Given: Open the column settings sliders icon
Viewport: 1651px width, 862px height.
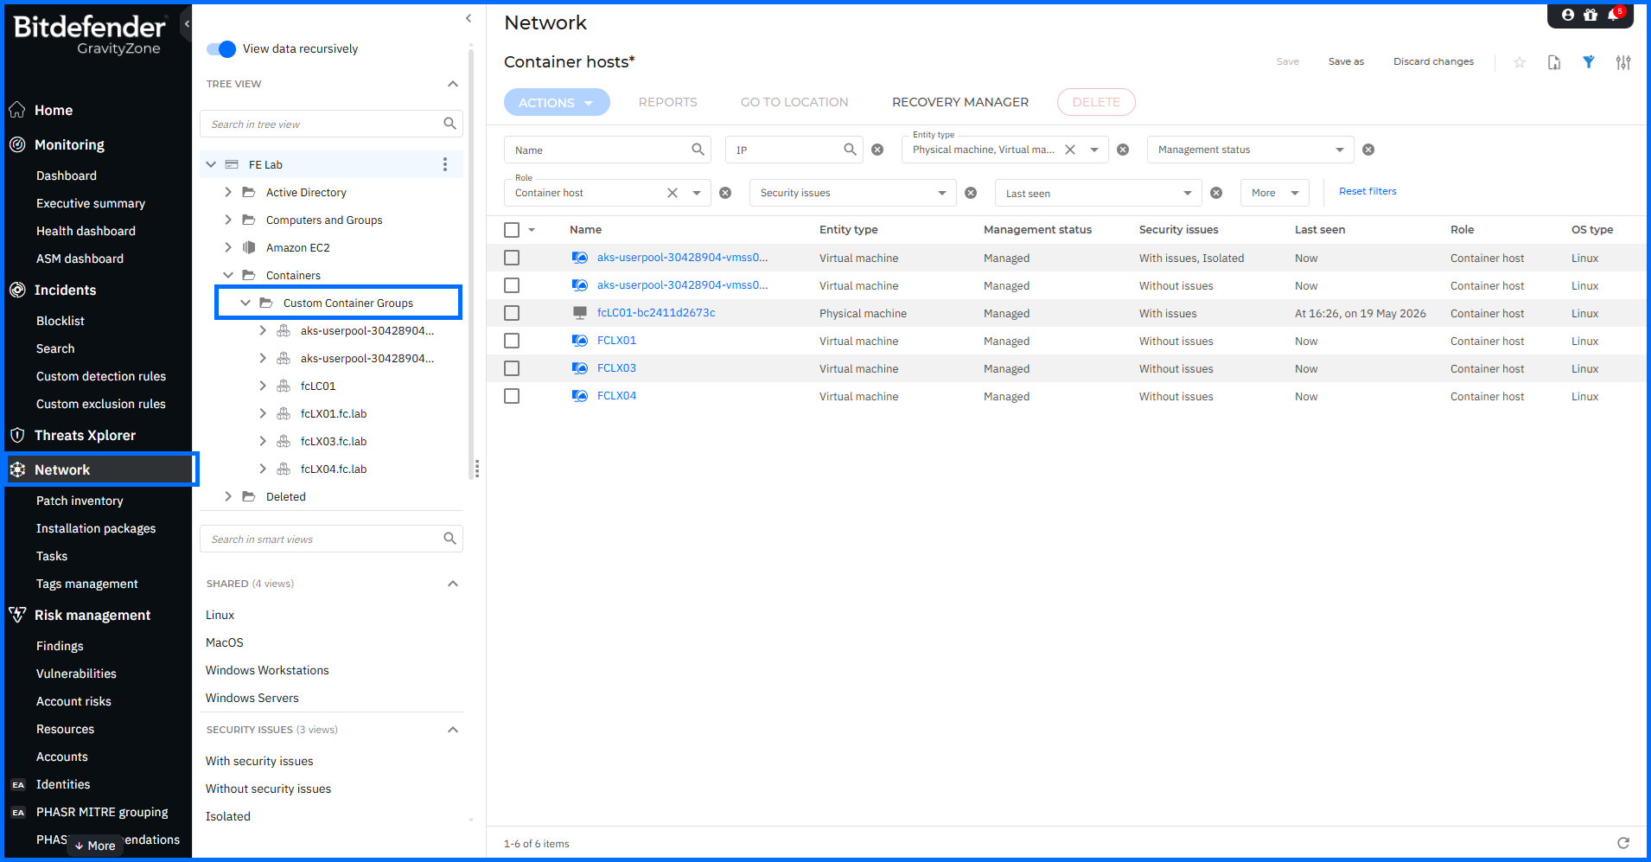Looking at the screenshot, I should (x=1623, y=62).
